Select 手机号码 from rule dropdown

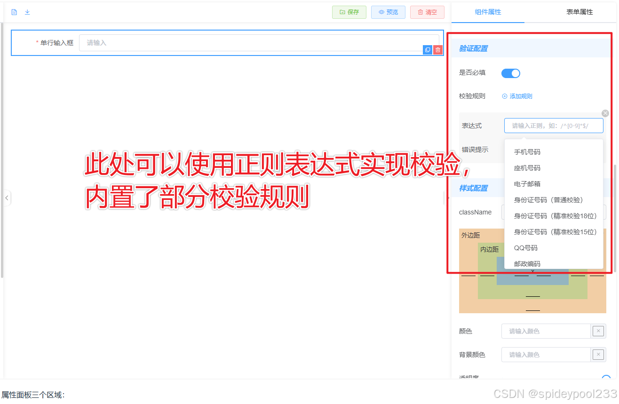click(x=554, y=152)
